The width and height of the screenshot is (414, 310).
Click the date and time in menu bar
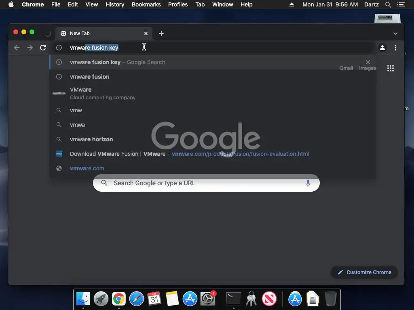coord(330,4)
